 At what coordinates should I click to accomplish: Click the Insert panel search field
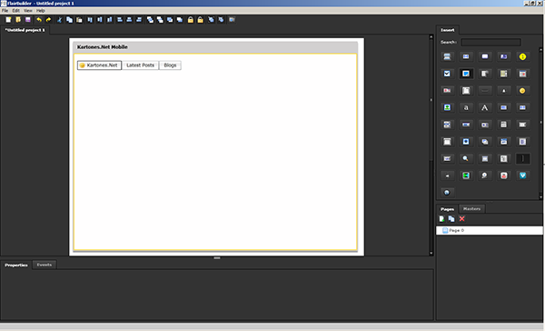(x=490, y=42)
